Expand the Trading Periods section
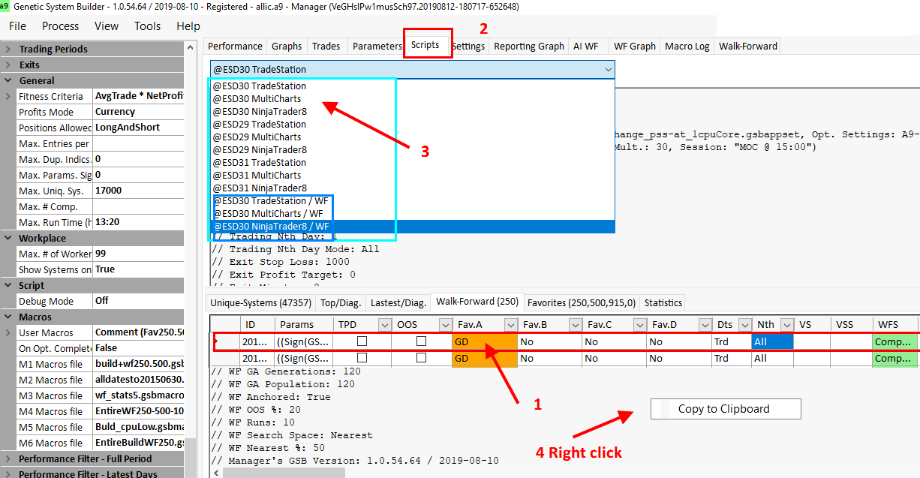 click(8, 49)
